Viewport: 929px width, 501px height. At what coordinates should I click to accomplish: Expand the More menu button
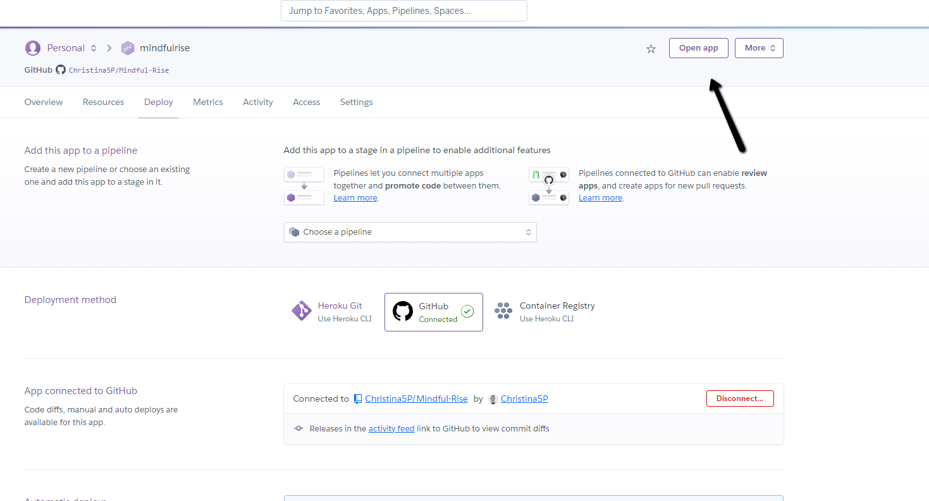pos(759,48)
